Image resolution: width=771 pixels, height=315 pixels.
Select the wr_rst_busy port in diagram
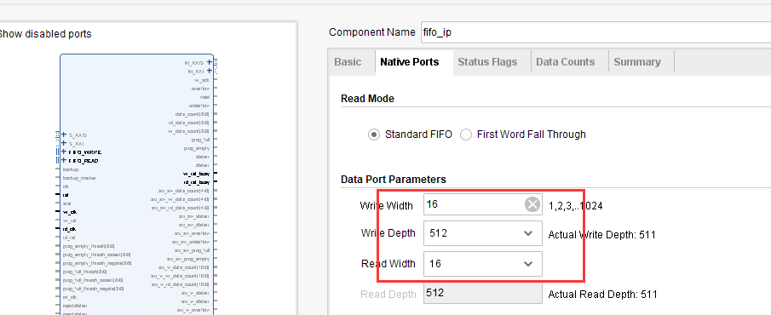pos(196,174)
